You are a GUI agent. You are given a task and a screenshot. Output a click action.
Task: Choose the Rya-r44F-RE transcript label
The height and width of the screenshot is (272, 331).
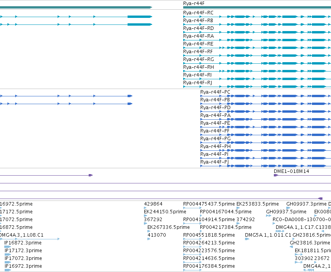pyautogui.click(x=198, y=44)
